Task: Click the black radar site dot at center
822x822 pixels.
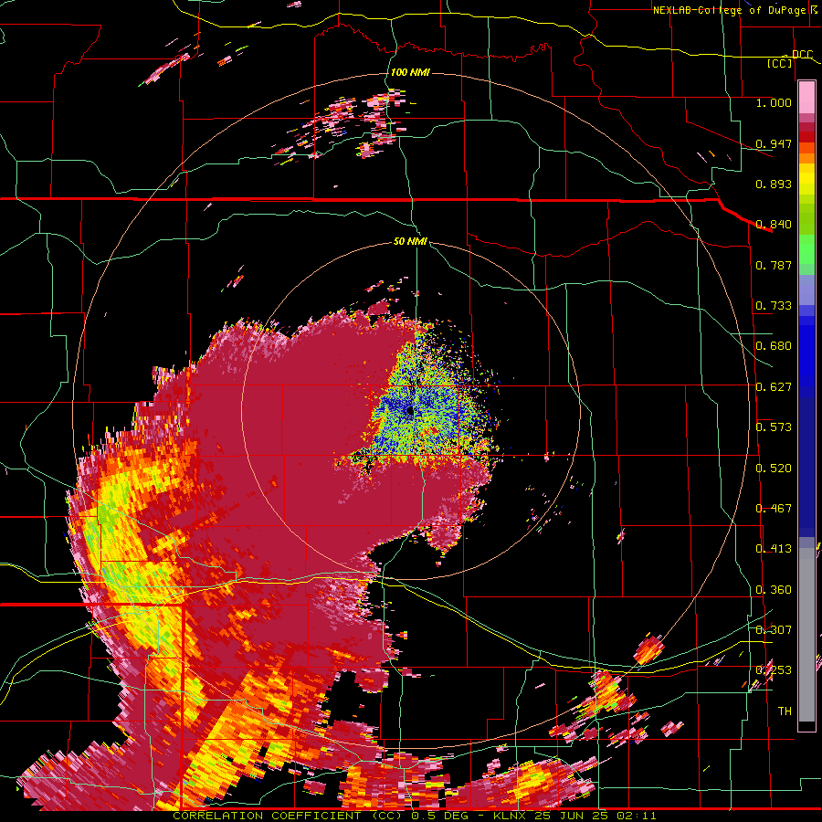Action: [409, 411]
